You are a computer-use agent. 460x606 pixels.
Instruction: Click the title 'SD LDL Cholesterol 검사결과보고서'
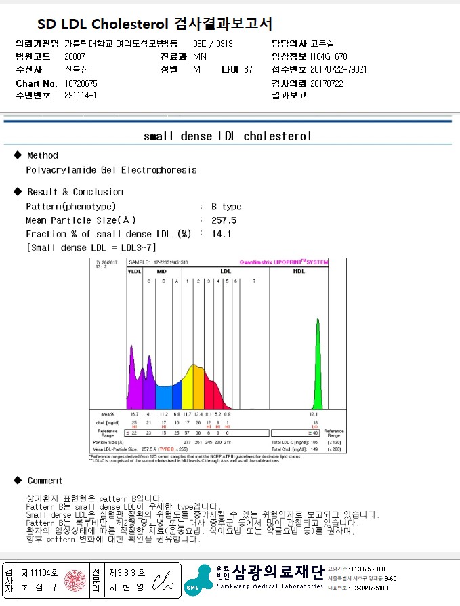point(155,24)
